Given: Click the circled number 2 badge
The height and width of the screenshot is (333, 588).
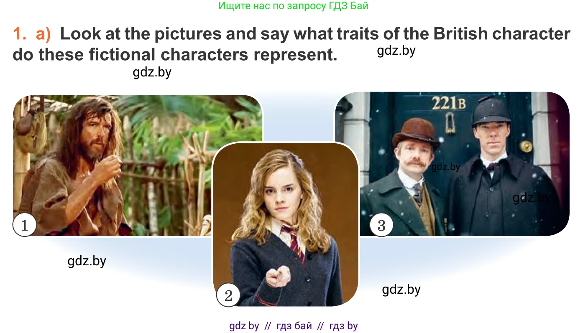Looking at the screenshot, I should click(x=228, y=296).
